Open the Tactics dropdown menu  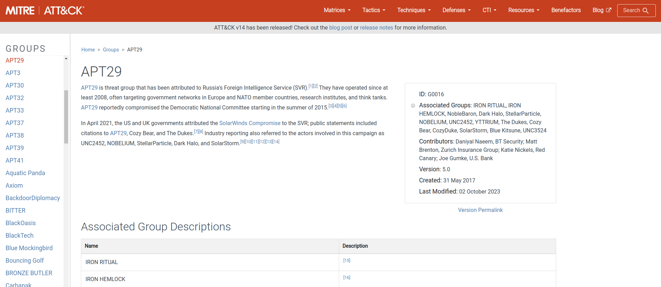(374, 10)
